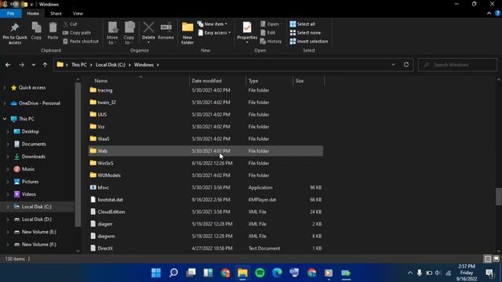Refresh the Windows folder view
Viewport: 502px width, 282px height.
pos(406,64)
